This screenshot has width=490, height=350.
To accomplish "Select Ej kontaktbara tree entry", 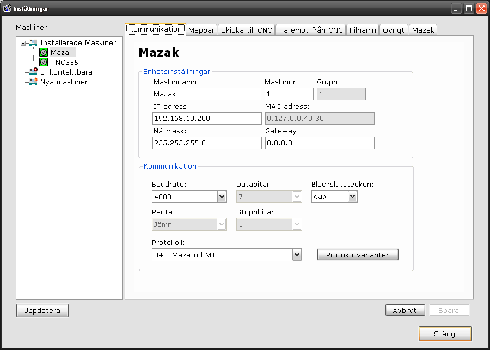I will click(66, 72).
